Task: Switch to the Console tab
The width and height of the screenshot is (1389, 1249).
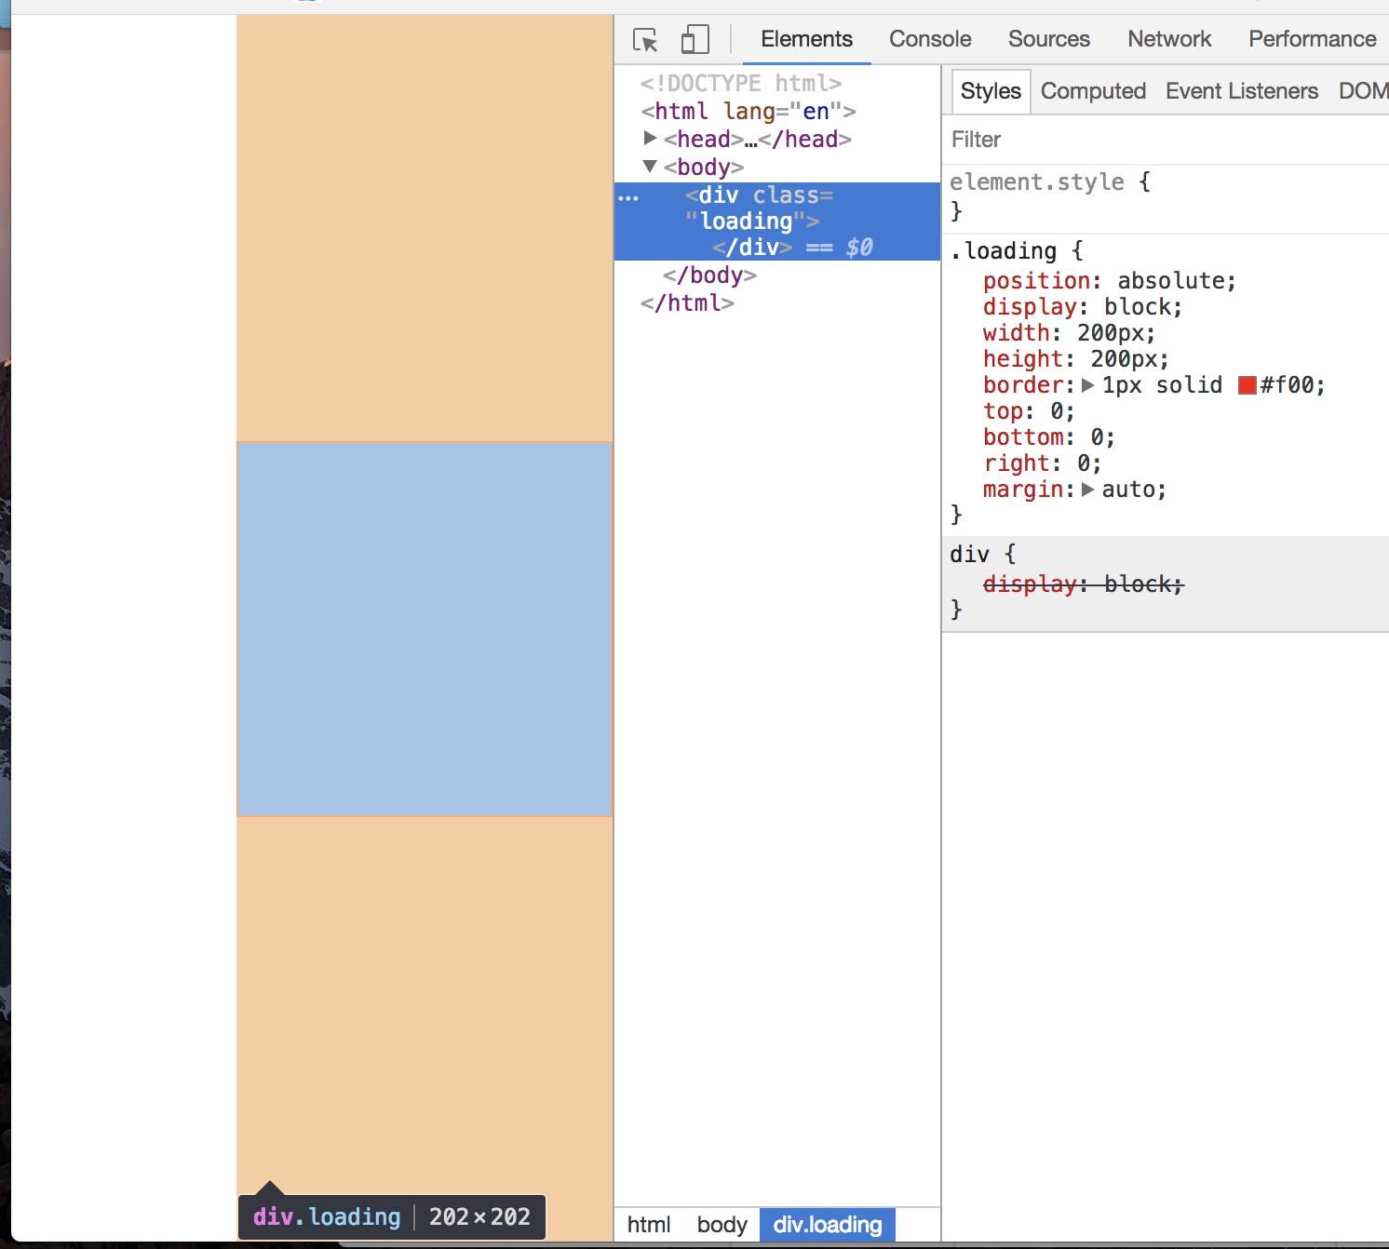Action: pyautogui.click(x=930, y=39)
